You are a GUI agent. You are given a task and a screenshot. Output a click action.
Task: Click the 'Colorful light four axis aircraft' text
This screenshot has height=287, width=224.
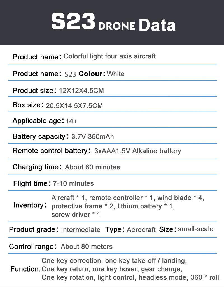(109, 56)
